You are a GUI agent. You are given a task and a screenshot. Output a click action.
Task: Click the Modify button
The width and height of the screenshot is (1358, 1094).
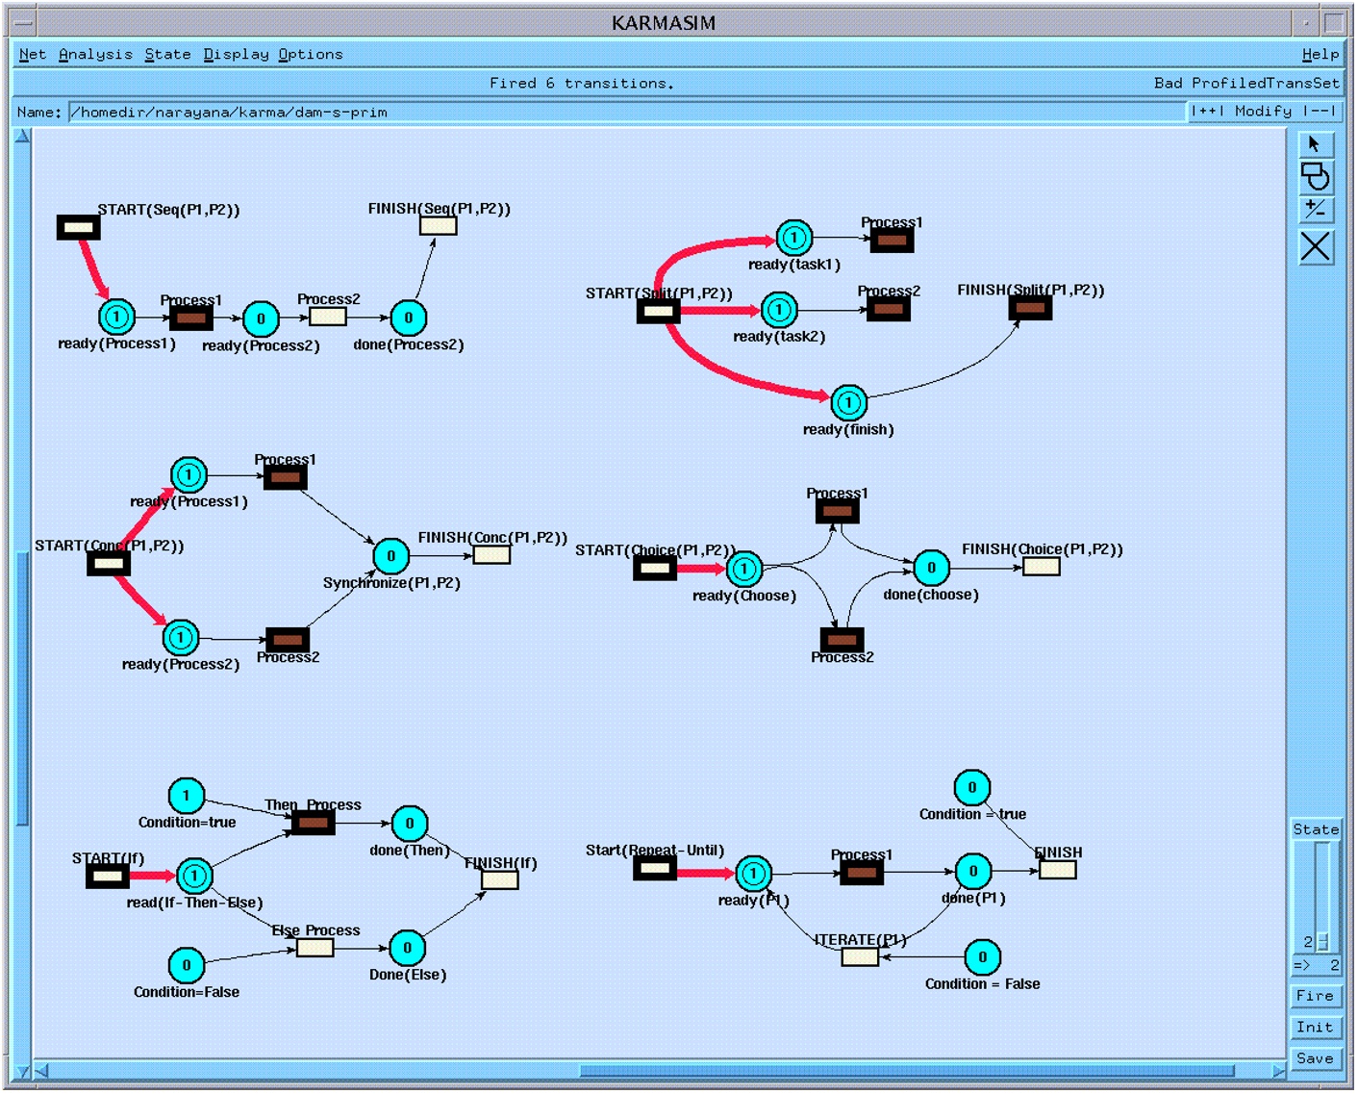pyautogui.click(x=1263, y=112)
